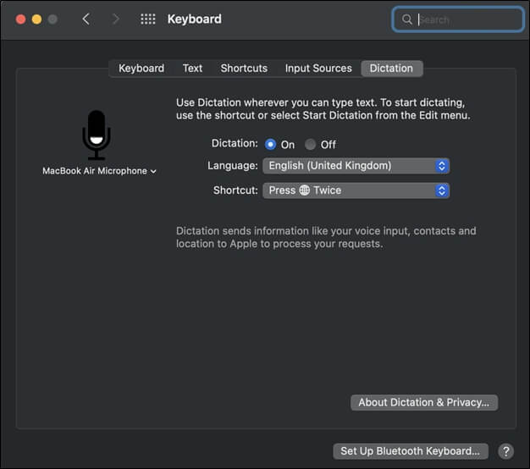530x469 pixels.
Task: Expand the MacBook Air Microphone source menu
Action: (x=99, y=171)
